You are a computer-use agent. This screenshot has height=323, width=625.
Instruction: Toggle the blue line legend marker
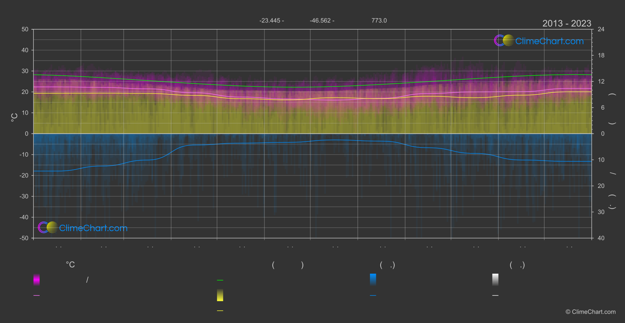[373, 296]
